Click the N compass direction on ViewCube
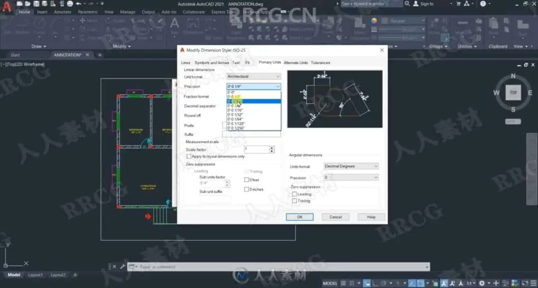 click(x=513, y=76)
